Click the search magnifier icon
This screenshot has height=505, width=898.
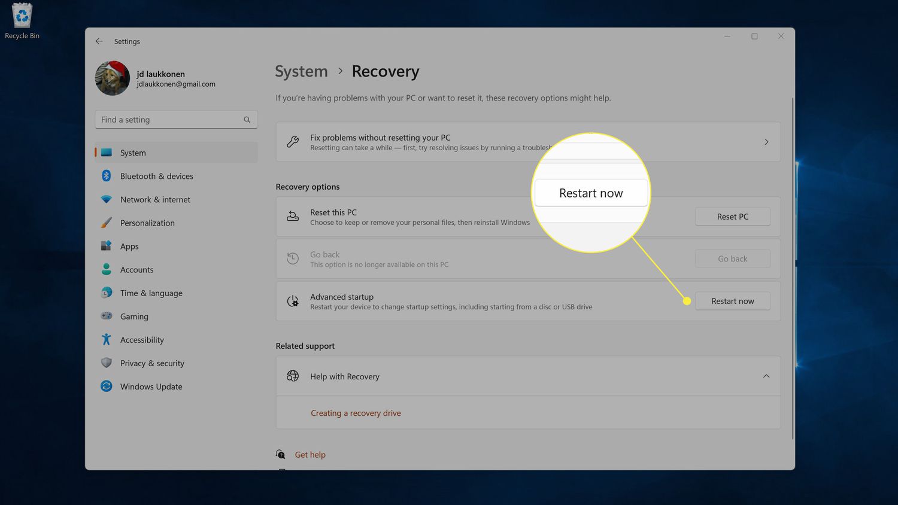point(247,120)
